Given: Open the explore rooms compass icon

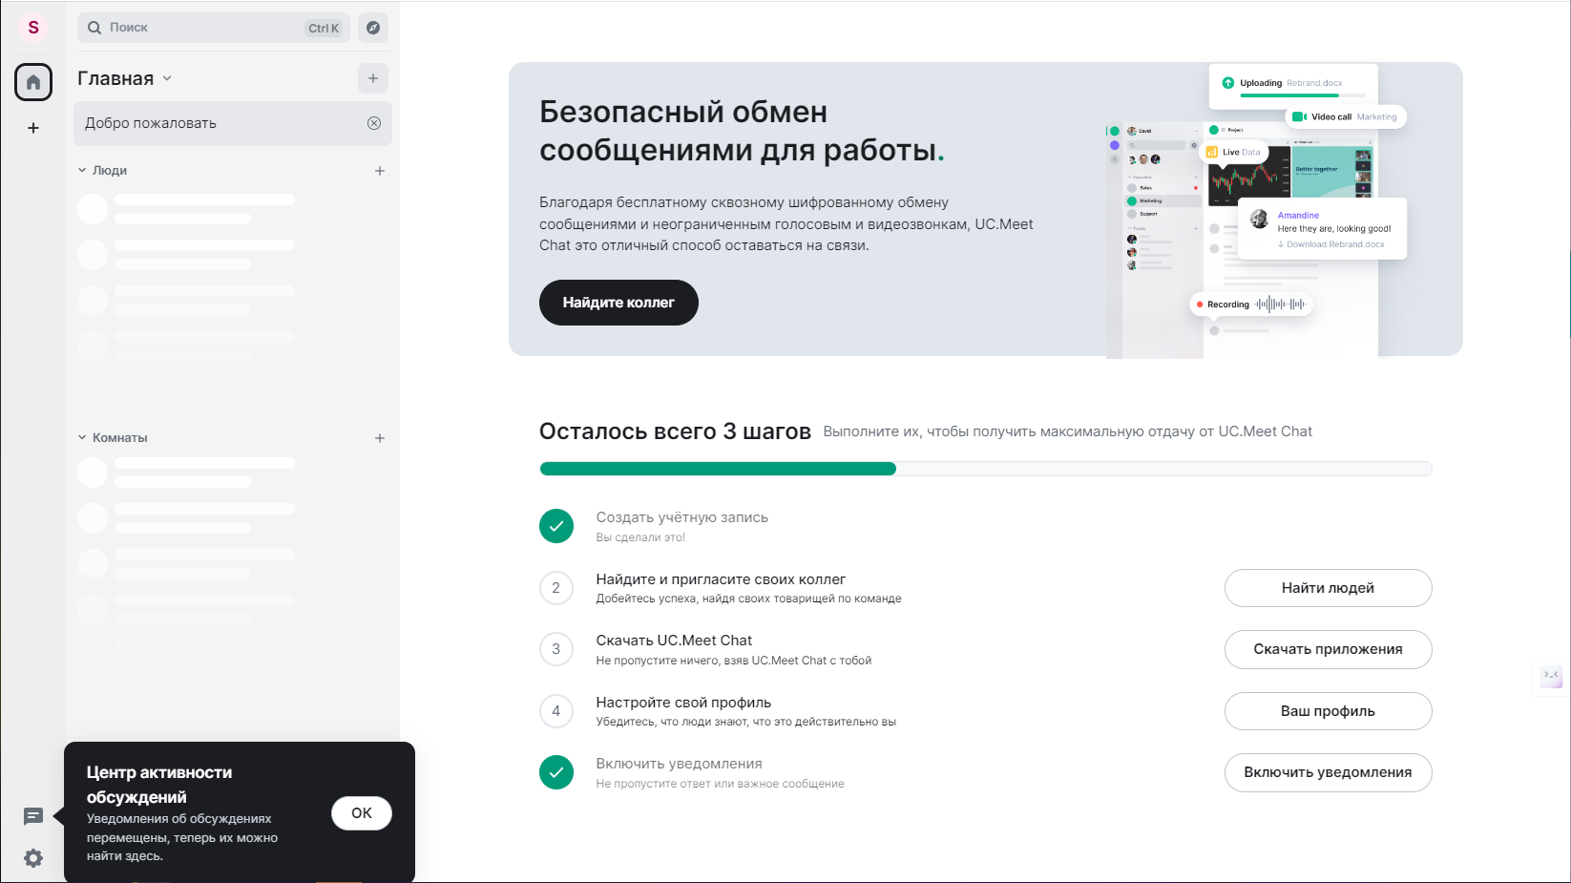Looking at the screenshot, I should (x=373, y=28).
